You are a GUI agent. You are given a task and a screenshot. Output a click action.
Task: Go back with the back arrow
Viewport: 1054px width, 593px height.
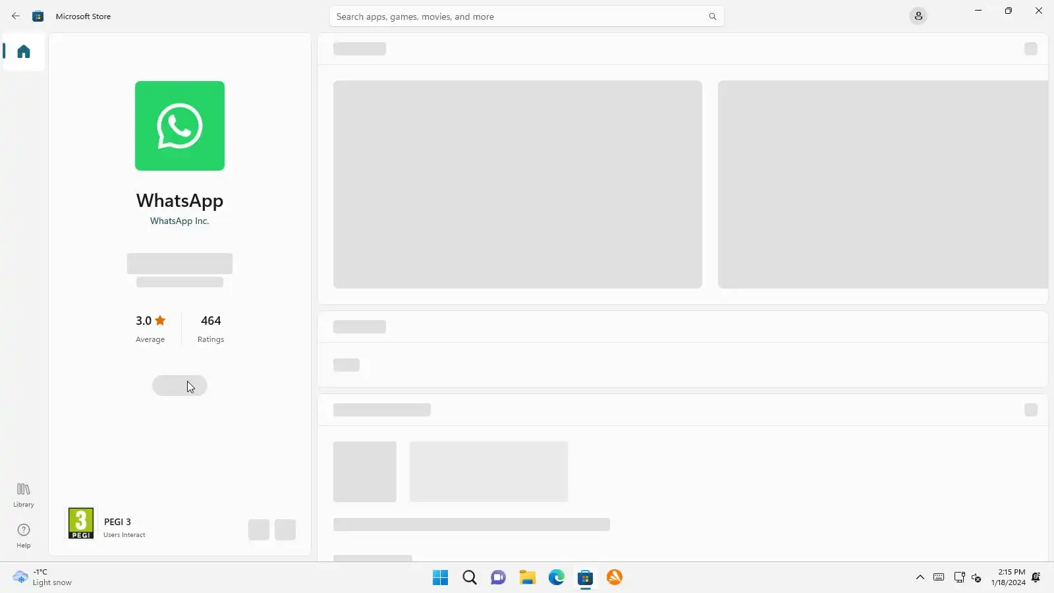(x=16, y=16)
